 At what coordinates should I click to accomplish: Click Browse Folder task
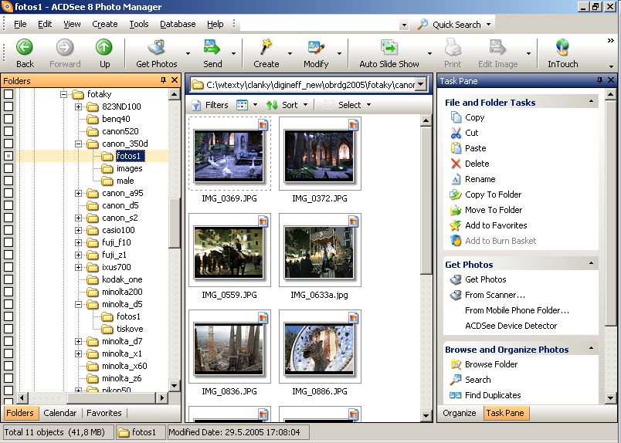click(491, 364)
